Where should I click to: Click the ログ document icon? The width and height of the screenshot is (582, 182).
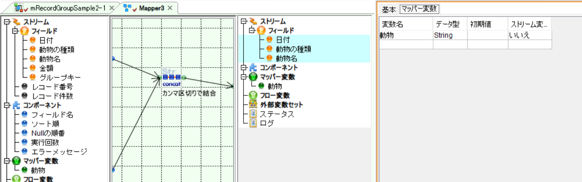tap(253, 123)
